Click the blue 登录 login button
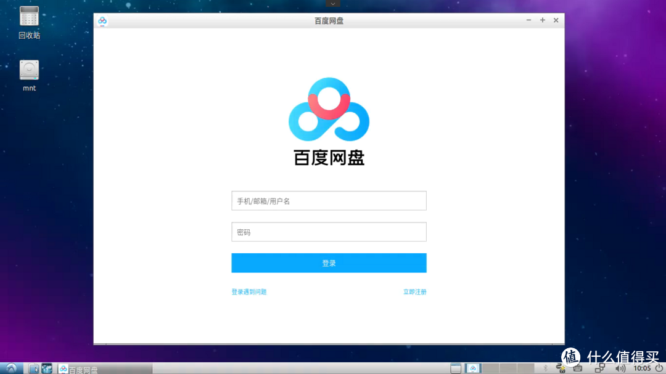The height and width of the screenshot is (374, 666). (x=329, y=263)
